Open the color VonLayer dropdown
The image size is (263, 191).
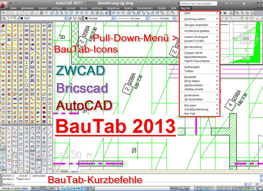coord(113,18)
